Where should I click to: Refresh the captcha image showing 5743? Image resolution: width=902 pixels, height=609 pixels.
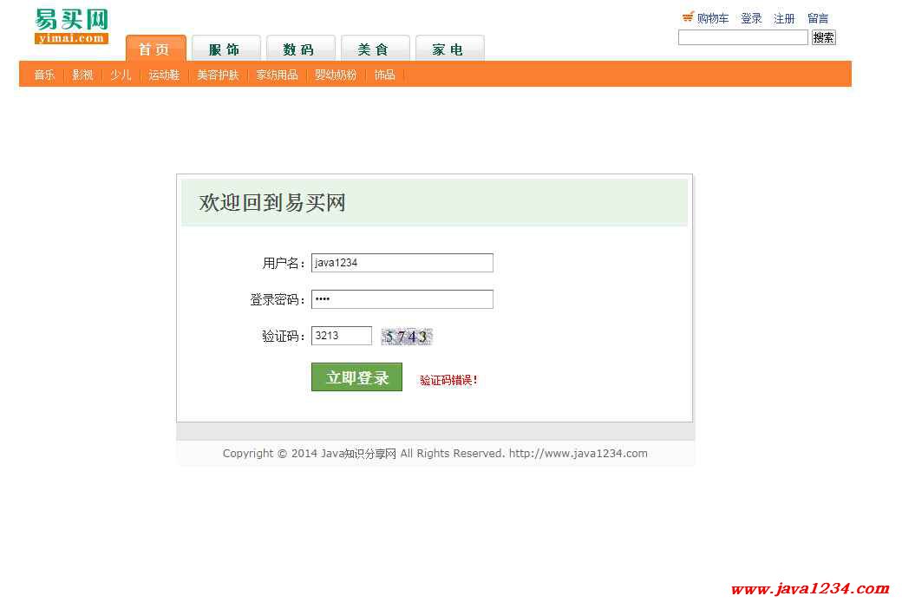pos(406,337)
